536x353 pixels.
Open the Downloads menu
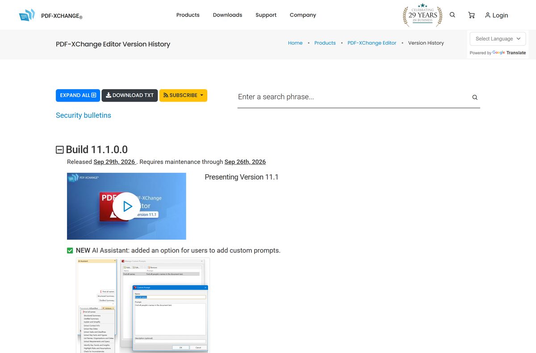click(227, 15)
